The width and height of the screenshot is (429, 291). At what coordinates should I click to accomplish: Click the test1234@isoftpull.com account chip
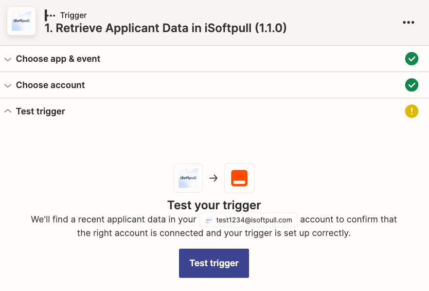(248, 220)
